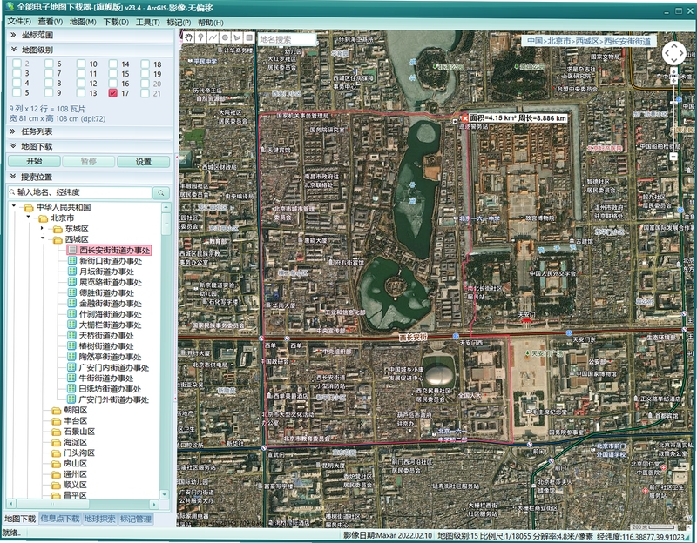This screenshot has height=543, width=697.
Task: Open download 设置 button
Action: 143,162
